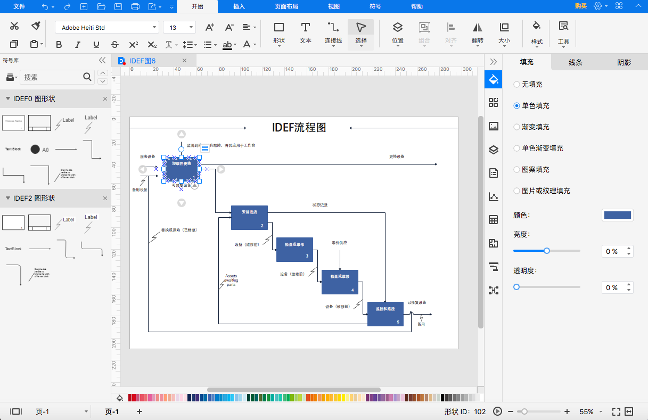This screenshot has height=420, width=648.
Task: Toggle underline text formatting
Action: (96, 45)
